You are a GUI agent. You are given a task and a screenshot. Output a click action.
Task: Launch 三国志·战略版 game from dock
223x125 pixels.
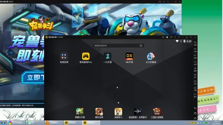click(157, 112)
